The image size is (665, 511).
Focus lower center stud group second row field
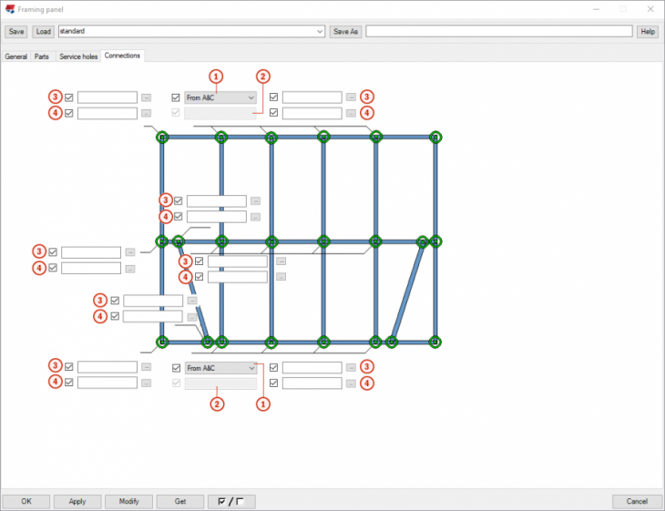(x=238, y=277)
